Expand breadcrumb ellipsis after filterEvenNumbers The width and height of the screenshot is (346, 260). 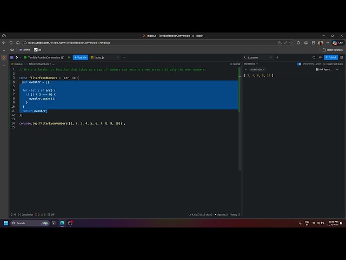54,64
